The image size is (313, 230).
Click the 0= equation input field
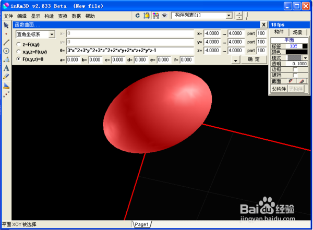click(x=130, y=51)
